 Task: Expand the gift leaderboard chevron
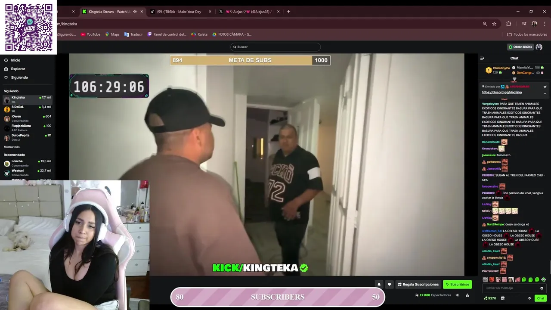(x=514, y=79)
